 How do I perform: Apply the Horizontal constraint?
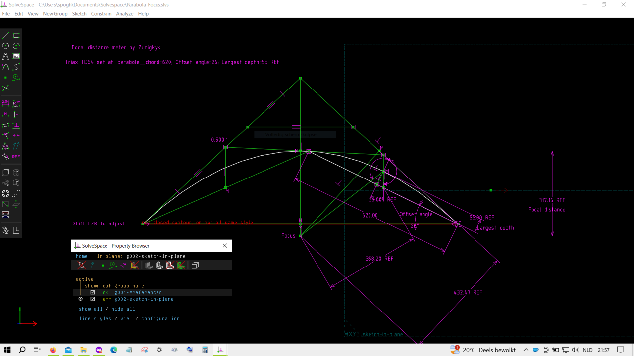(x=5, y=114)
